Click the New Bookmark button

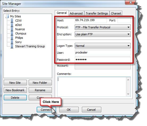point(15,90)
